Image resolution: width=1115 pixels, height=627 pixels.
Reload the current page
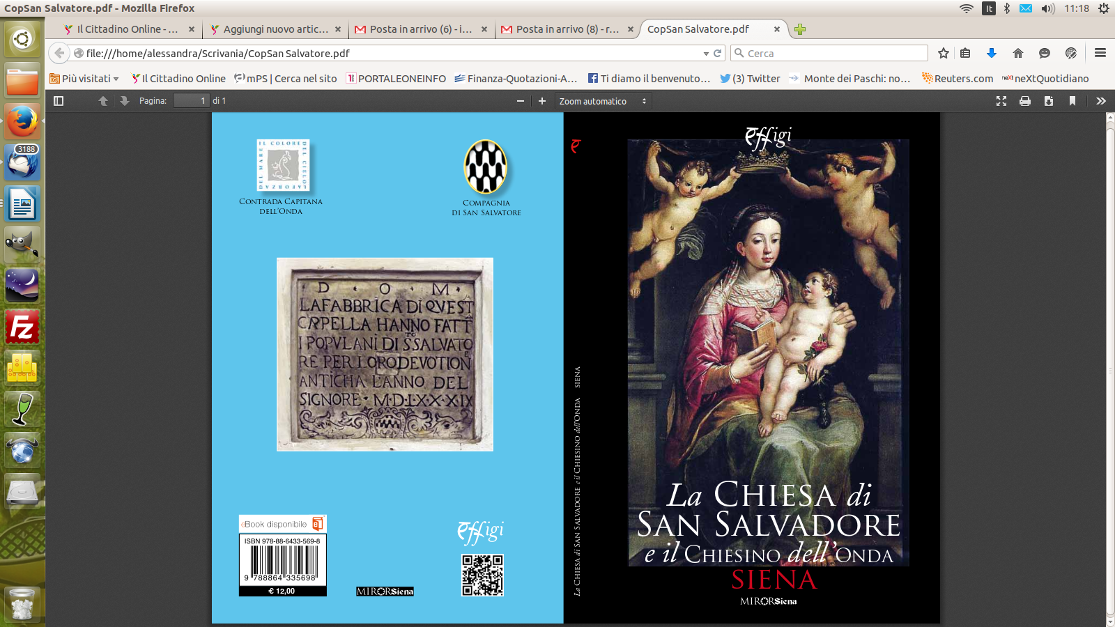[x=717, y=53]
